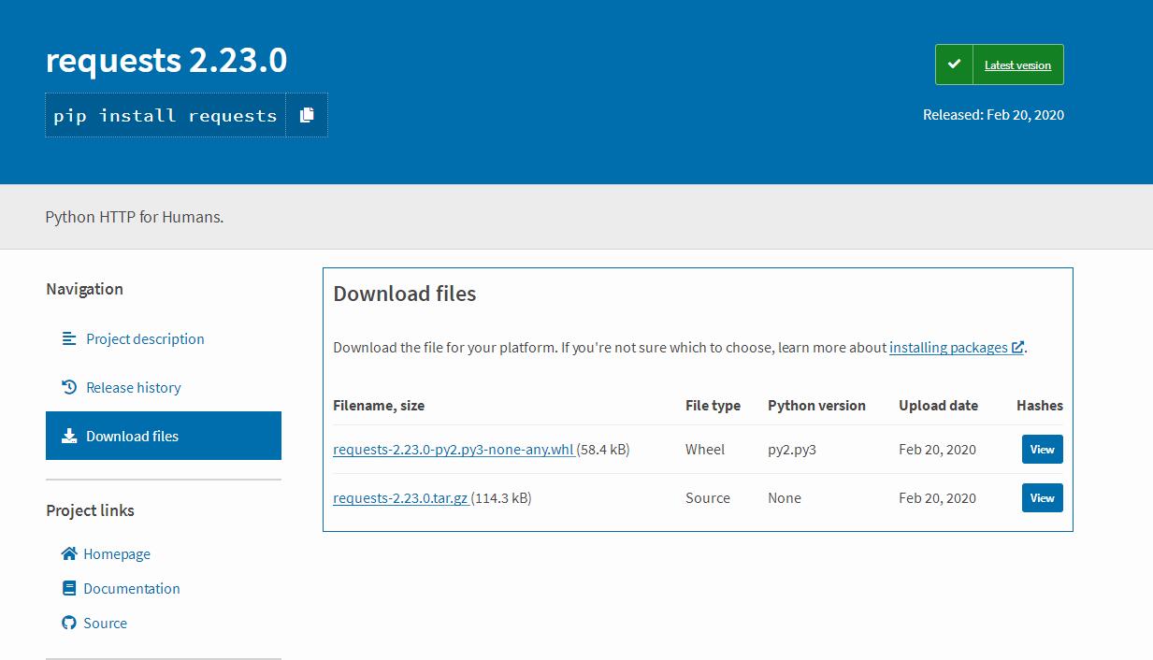1153x660 pixels.
Task: Click the (58.4 kB) file size
Action: 603,449
